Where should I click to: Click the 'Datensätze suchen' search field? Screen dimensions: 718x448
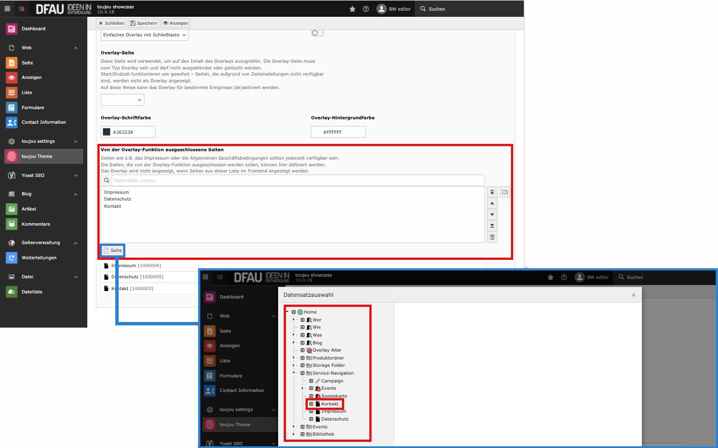pyautogui.click(x=297, y=180)
